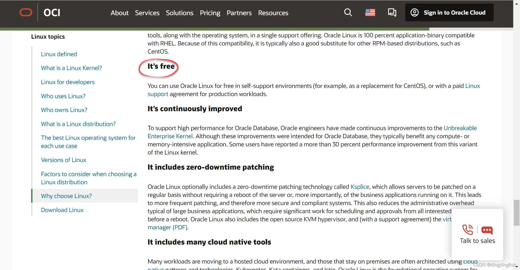Viewport: 520px width, 270px height.
Task: Open the About menu
Action: point(119,13)
